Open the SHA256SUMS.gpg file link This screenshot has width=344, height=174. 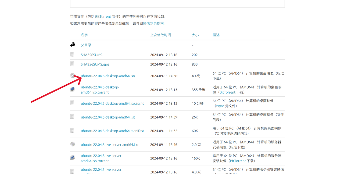(95, 64)
